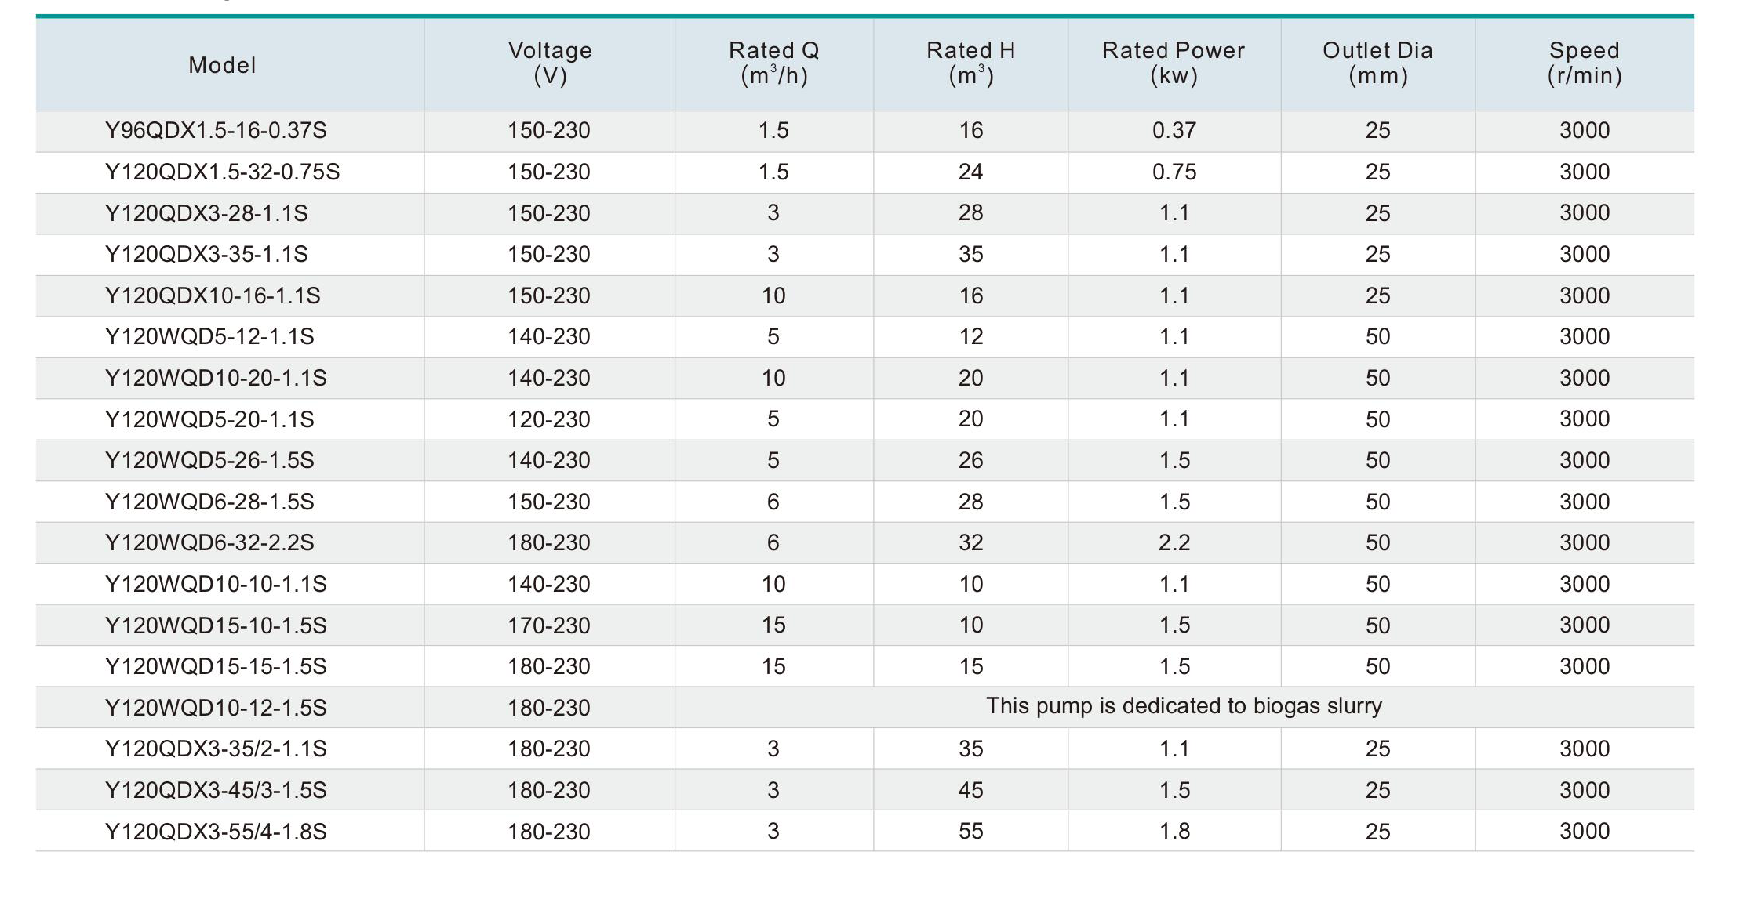1743x899 pixels.
Task: Click the 170-230 voltage cell
Action: click(x=548, y=625)
